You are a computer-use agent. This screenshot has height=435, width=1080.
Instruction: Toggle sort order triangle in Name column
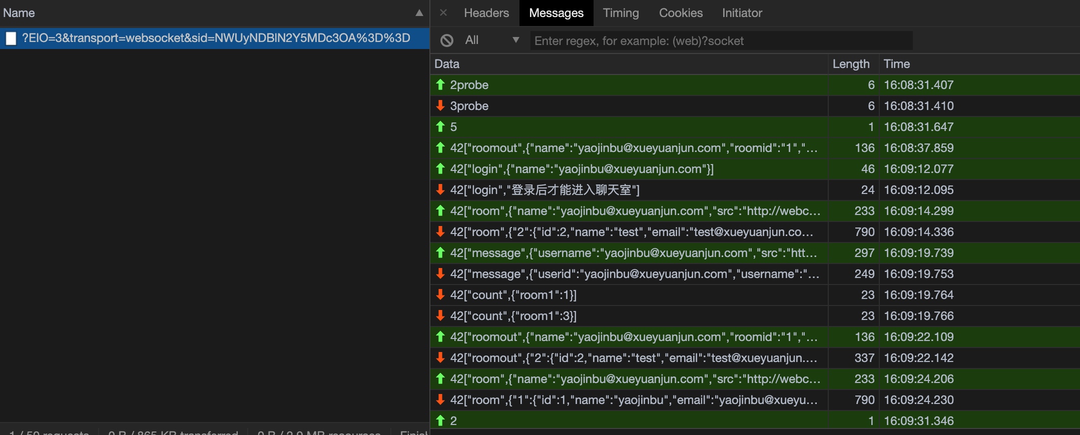click(x=419, y=13)
